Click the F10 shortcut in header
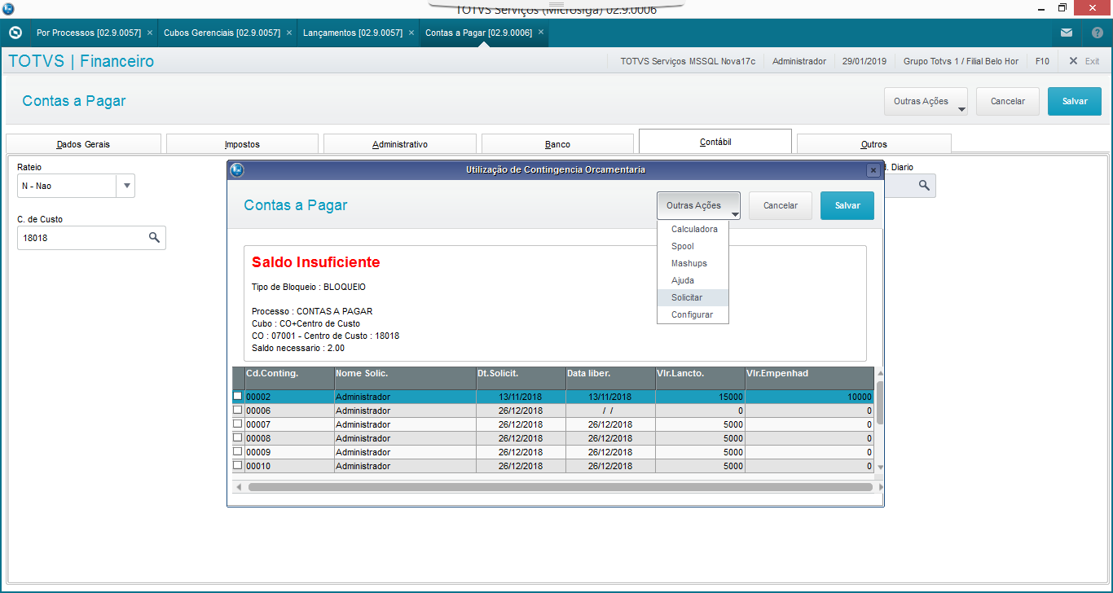The width and height of the screenshot is (1113, 593). (1042, 61)
